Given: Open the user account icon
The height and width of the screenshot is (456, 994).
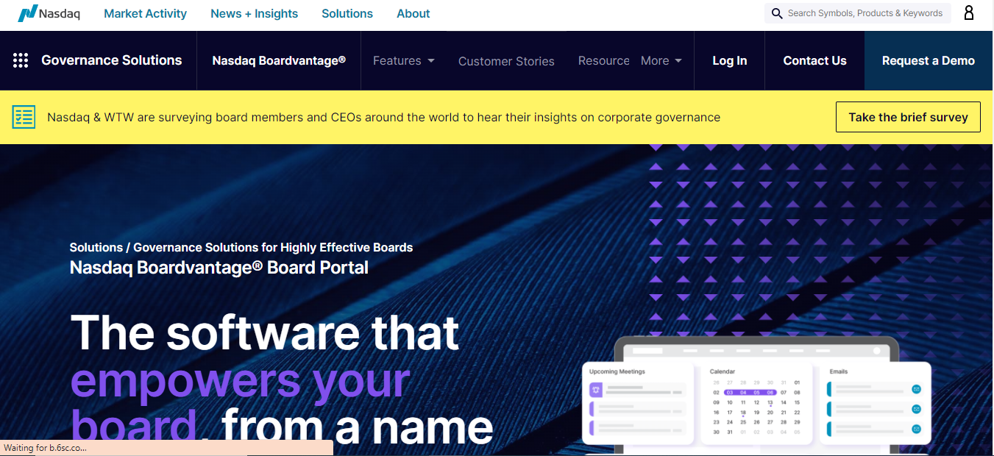Looking at the screenshot, I should click(x=969, y=13).
